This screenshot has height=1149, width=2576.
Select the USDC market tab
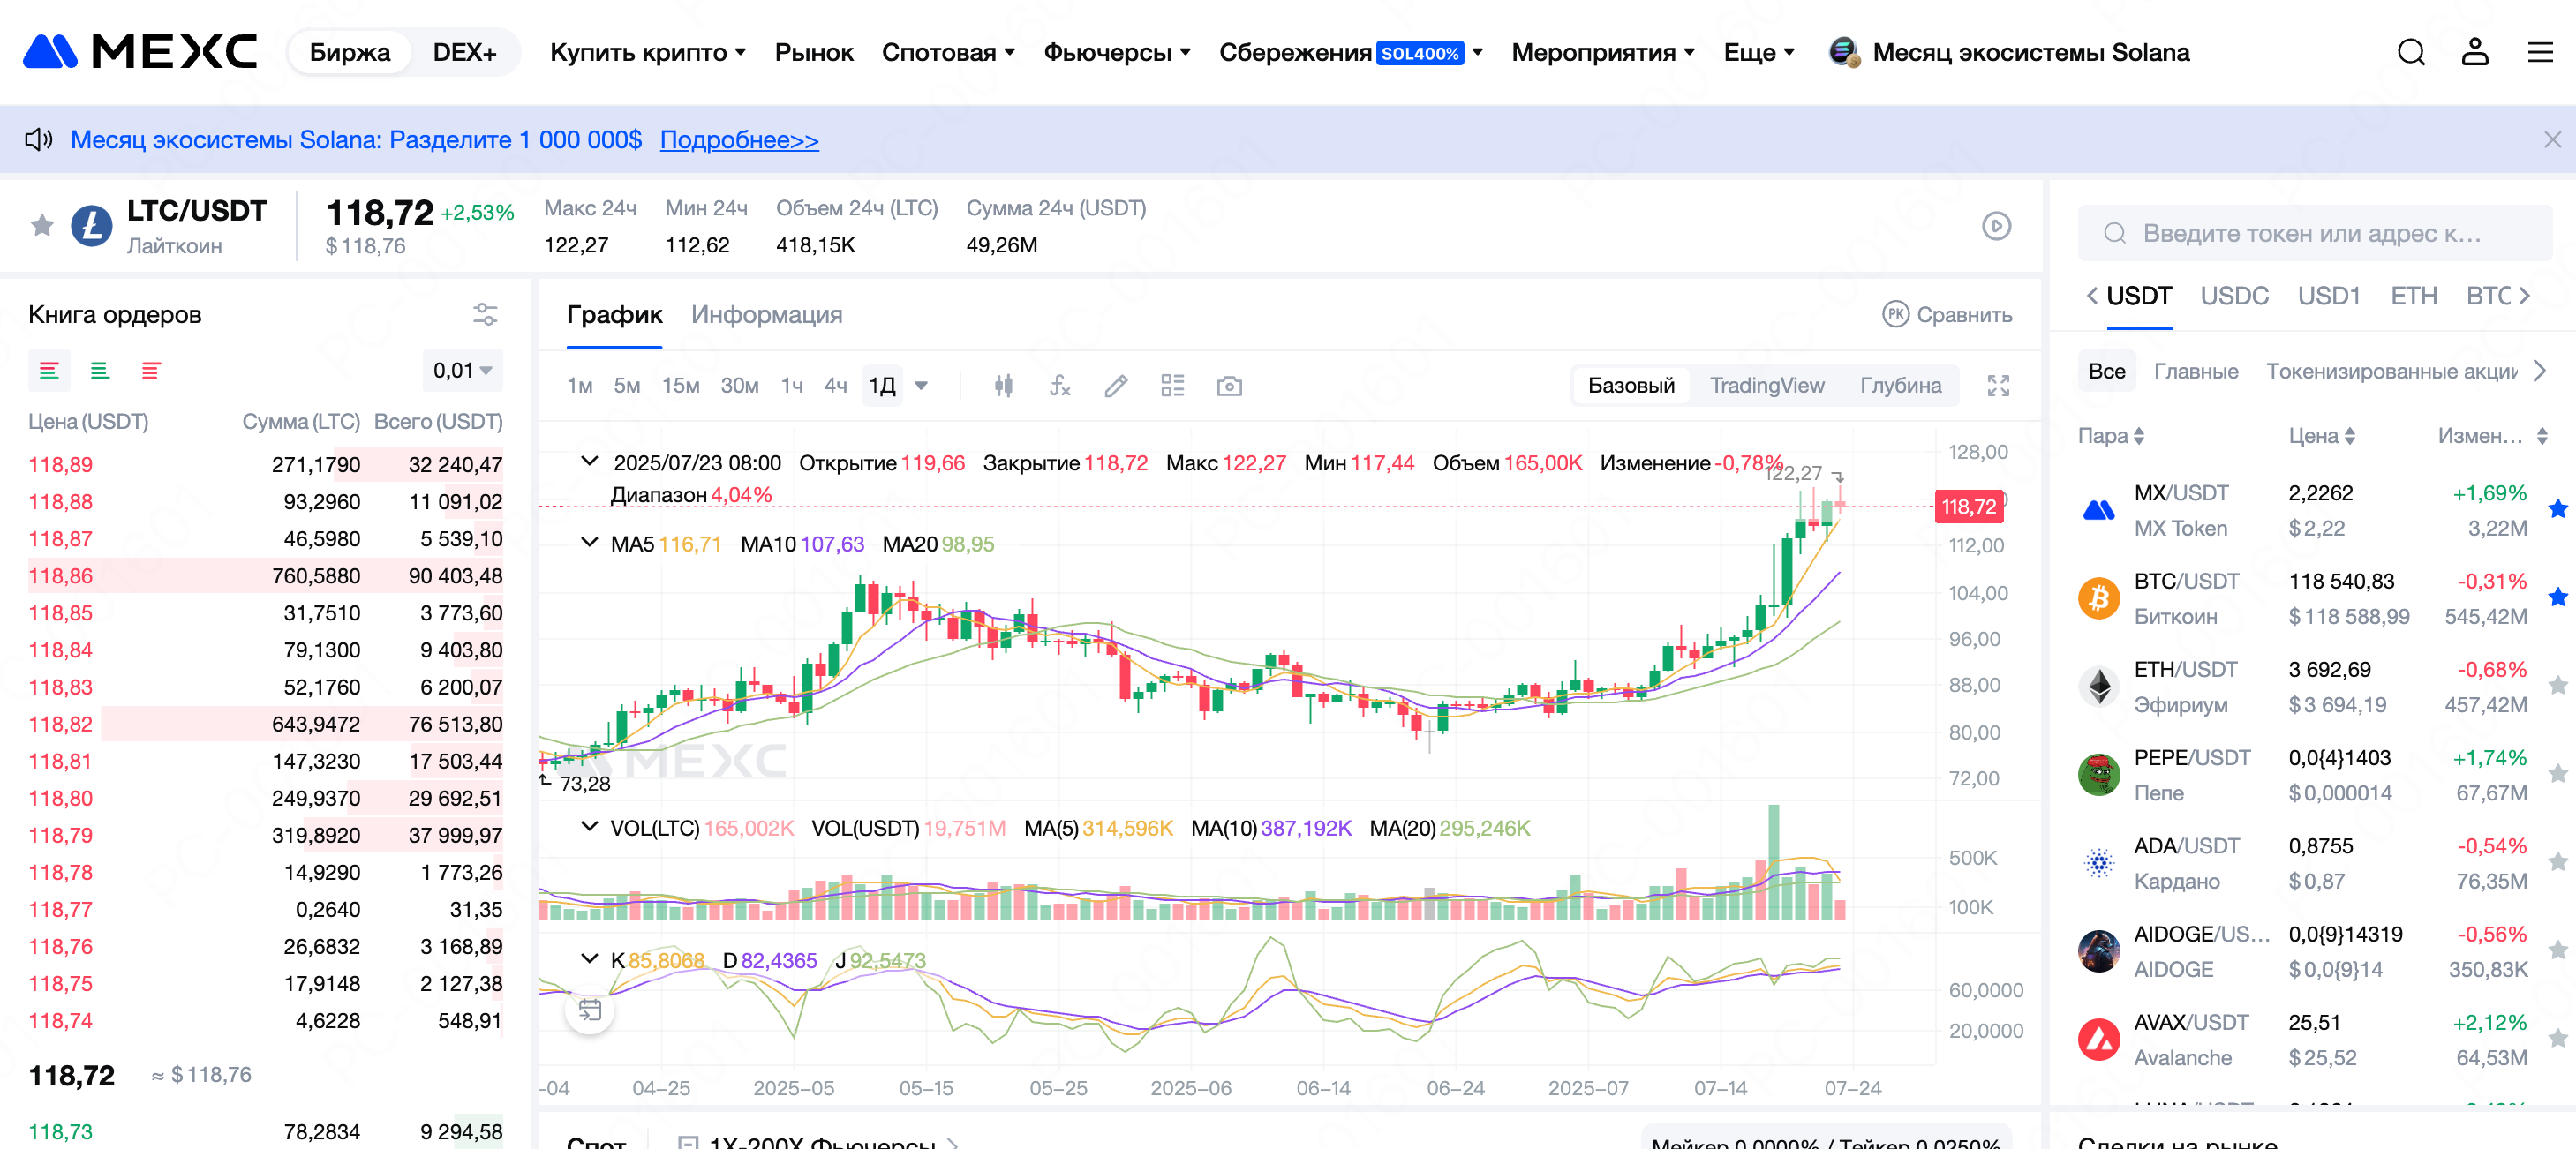[x=2234, y=296]
